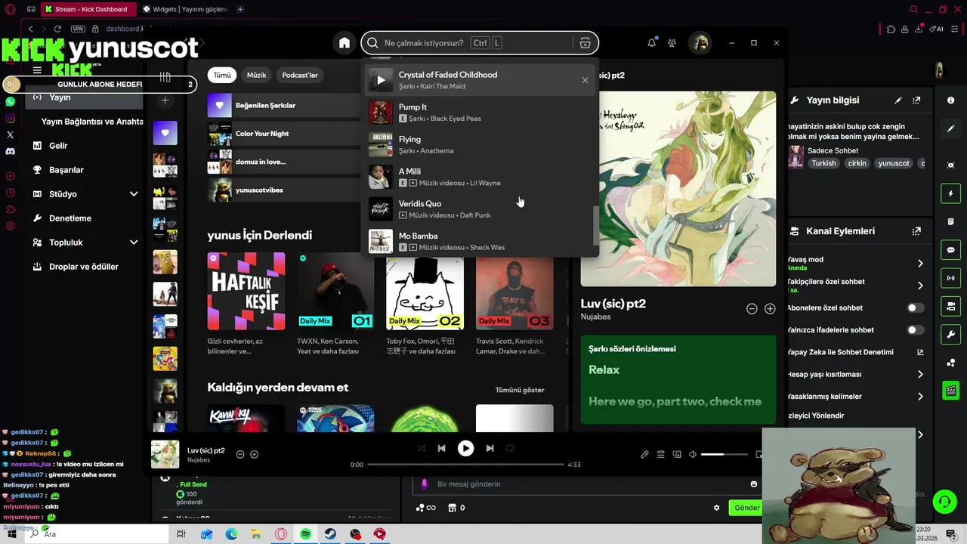Open Haftalık Keşif card

[246, 302]
